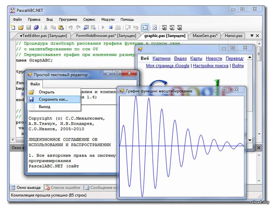This screenshot has height=207, width=272.
Task: Open the Карты link
Action: [x=196, y=58]
